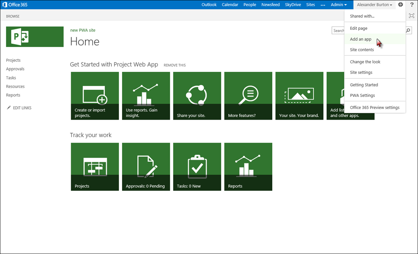Open the Reports tile under Track your work

[x=249, y=167]
